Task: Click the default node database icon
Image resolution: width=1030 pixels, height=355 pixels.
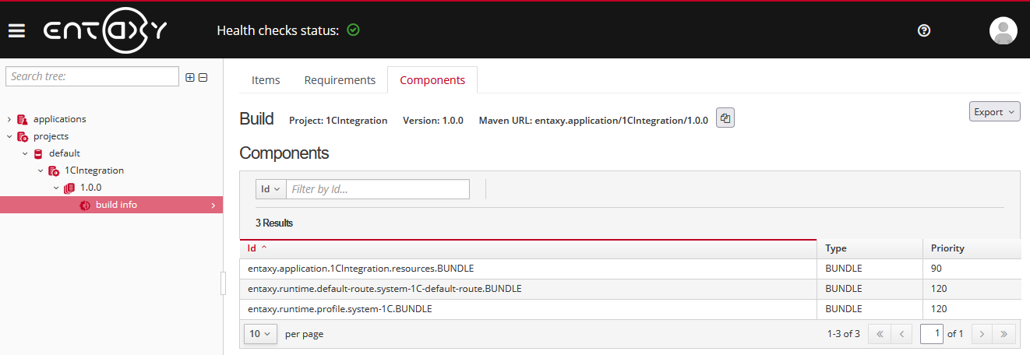Action: (x=38, y=153)
